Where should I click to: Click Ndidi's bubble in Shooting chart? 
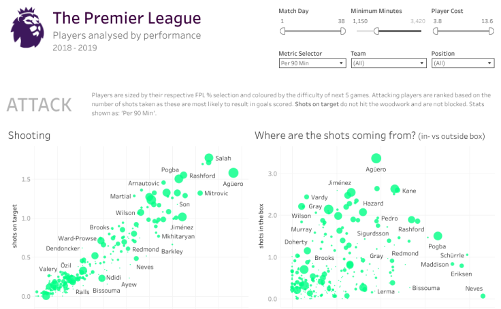tap(102, 278)
